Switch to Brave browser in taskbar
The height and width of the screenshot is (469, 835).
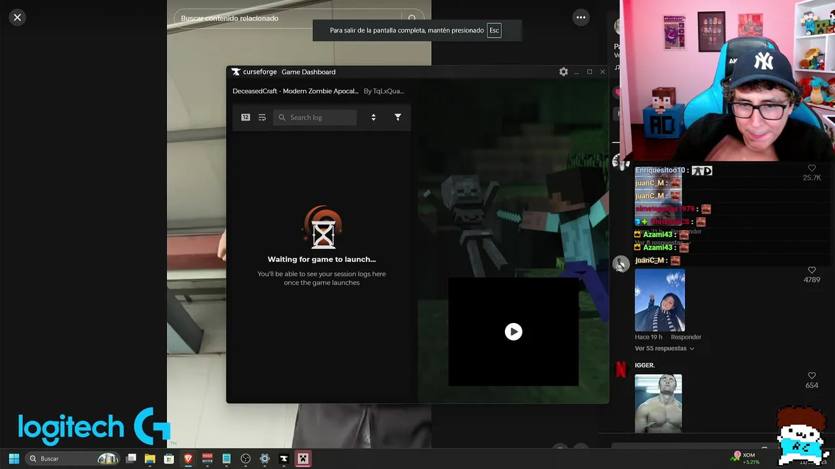pos(189,459)
